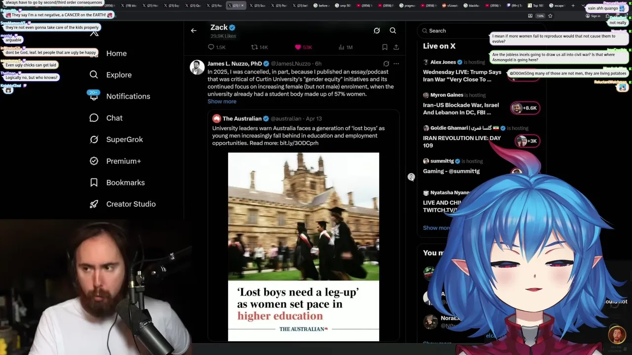Screen dimensions: 632x355
Task: Click the +8.6K listeners badge
Action: tap(525, 108)
